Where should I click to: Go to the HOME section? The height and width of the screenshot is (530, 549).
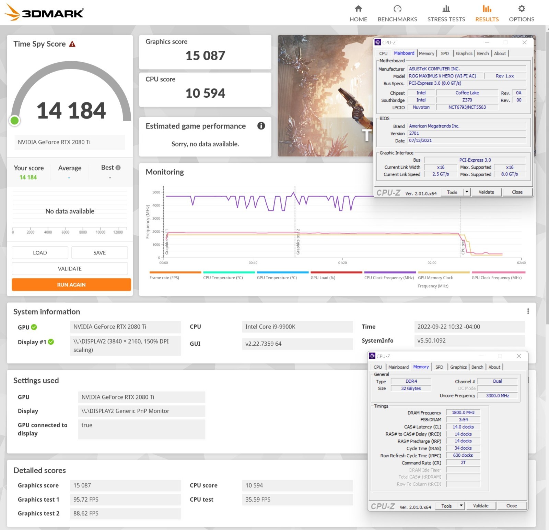358,13
